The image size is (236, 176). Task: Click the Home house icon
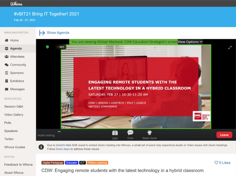[6, 40]
